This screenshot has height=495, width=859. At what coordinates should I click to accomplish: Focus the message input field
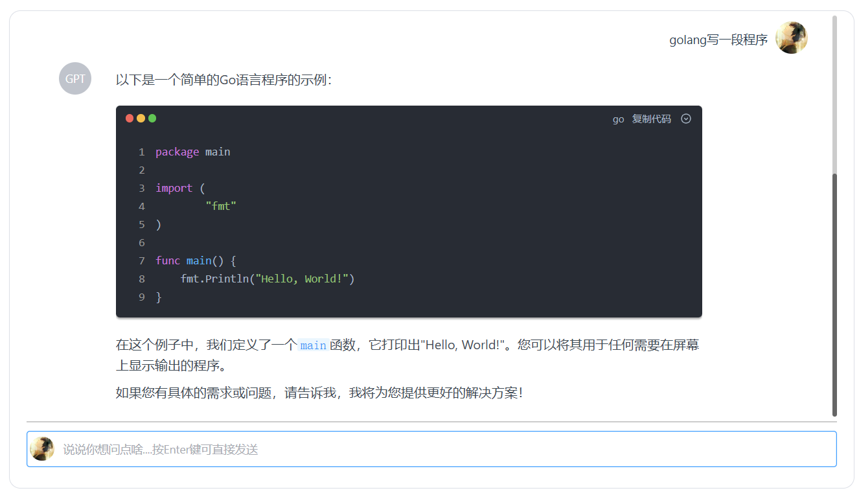coord(431,449)
